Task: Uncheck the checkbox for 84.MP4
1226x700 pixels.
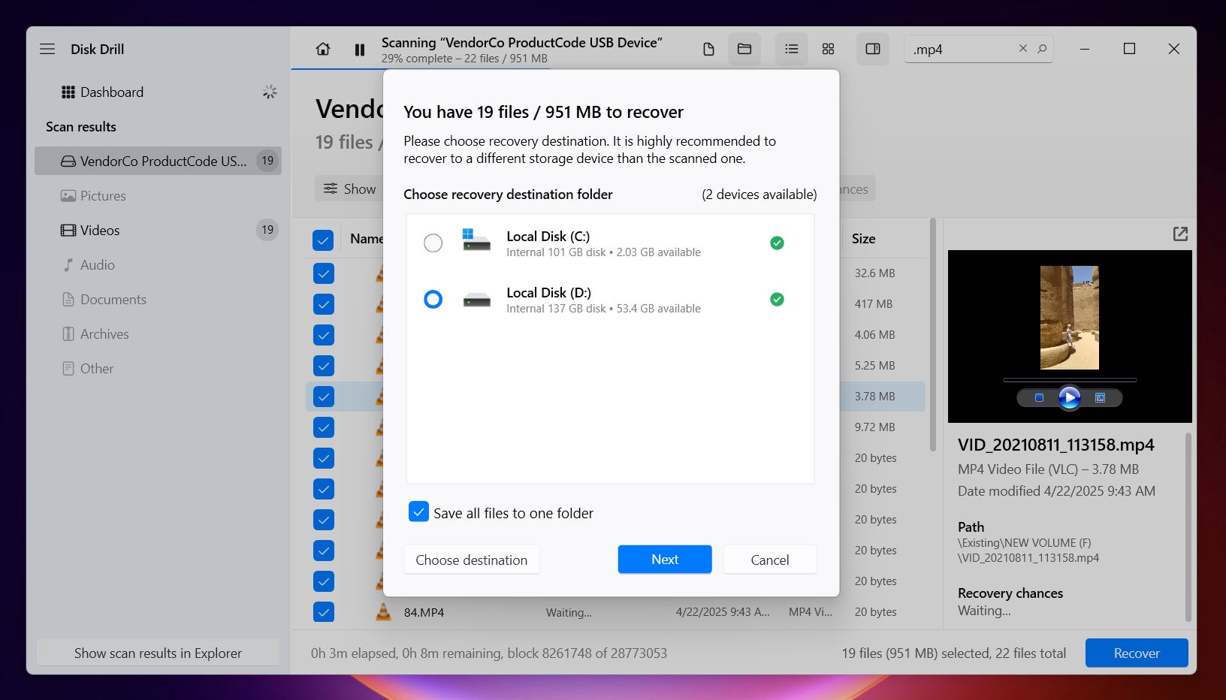Action: click(x=324, y=612)
